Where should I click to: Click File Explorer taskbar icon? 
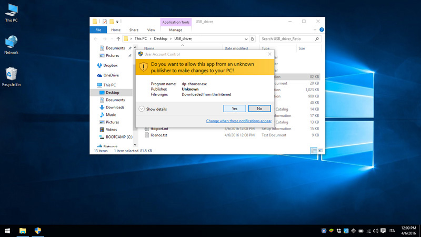(23, 231)
